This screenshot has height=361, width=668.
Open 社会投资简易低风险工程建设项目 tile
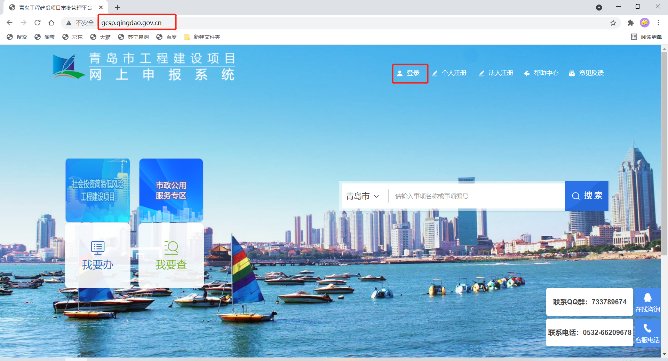coord(98,190)
